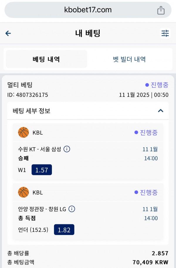
Task: Select the 베팅 내역 tab
Action: tap(46, 59)
